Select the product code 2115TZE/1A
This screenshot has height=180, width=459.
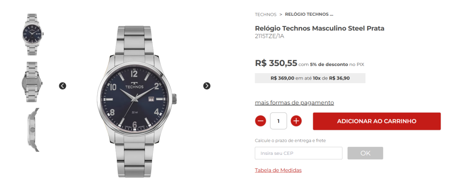(x=269, y=36)
